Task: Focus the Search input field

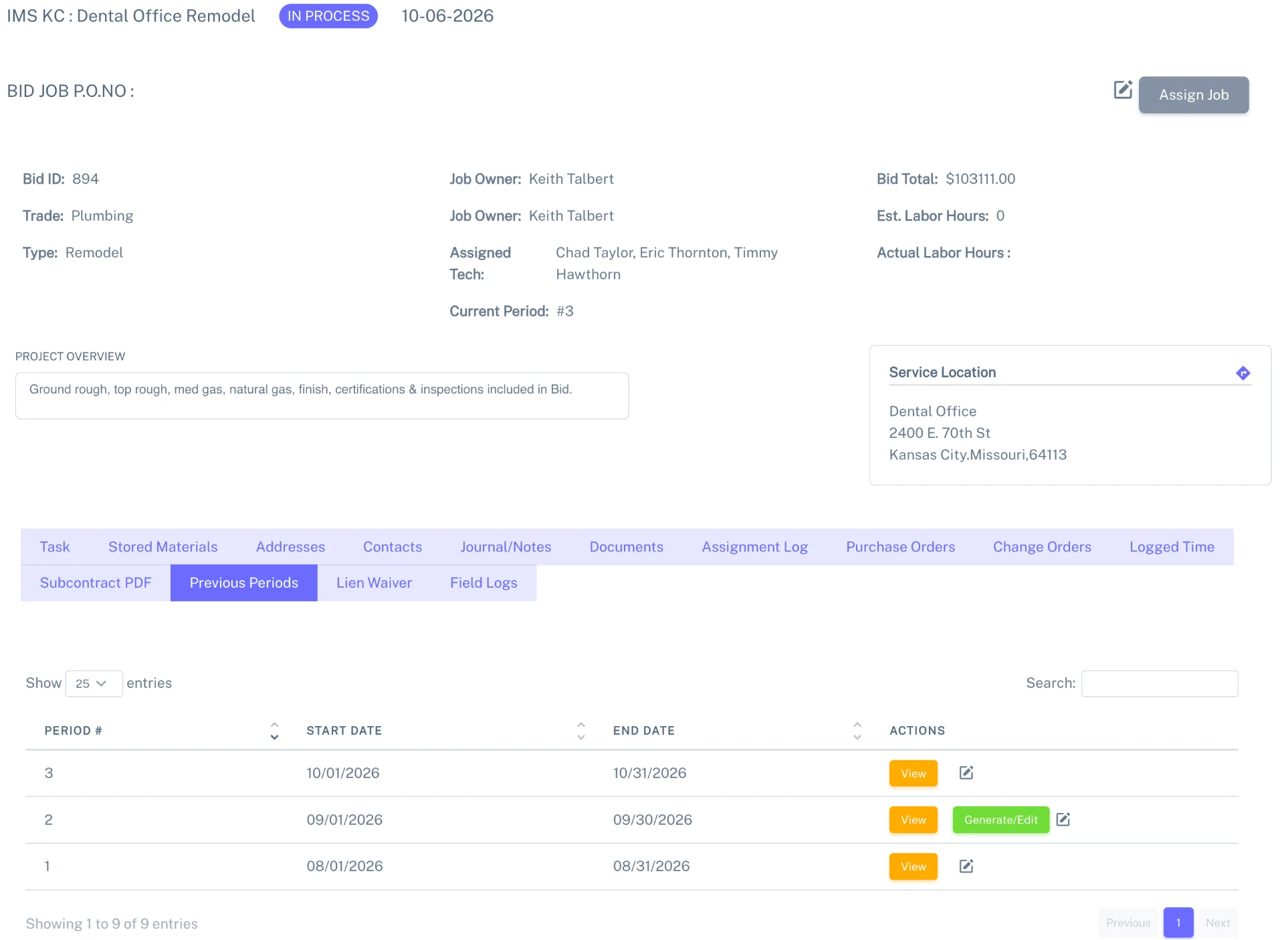Action: click(x=1160, y=683)
